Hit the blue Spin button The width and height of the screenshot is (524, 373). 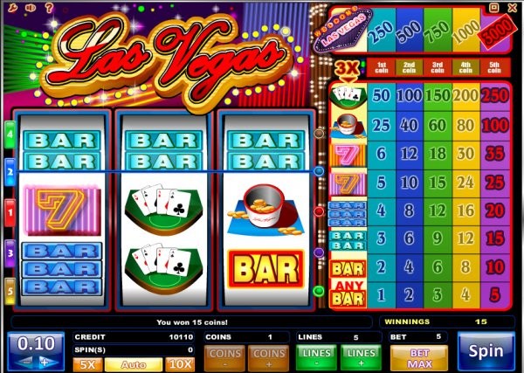486,351
